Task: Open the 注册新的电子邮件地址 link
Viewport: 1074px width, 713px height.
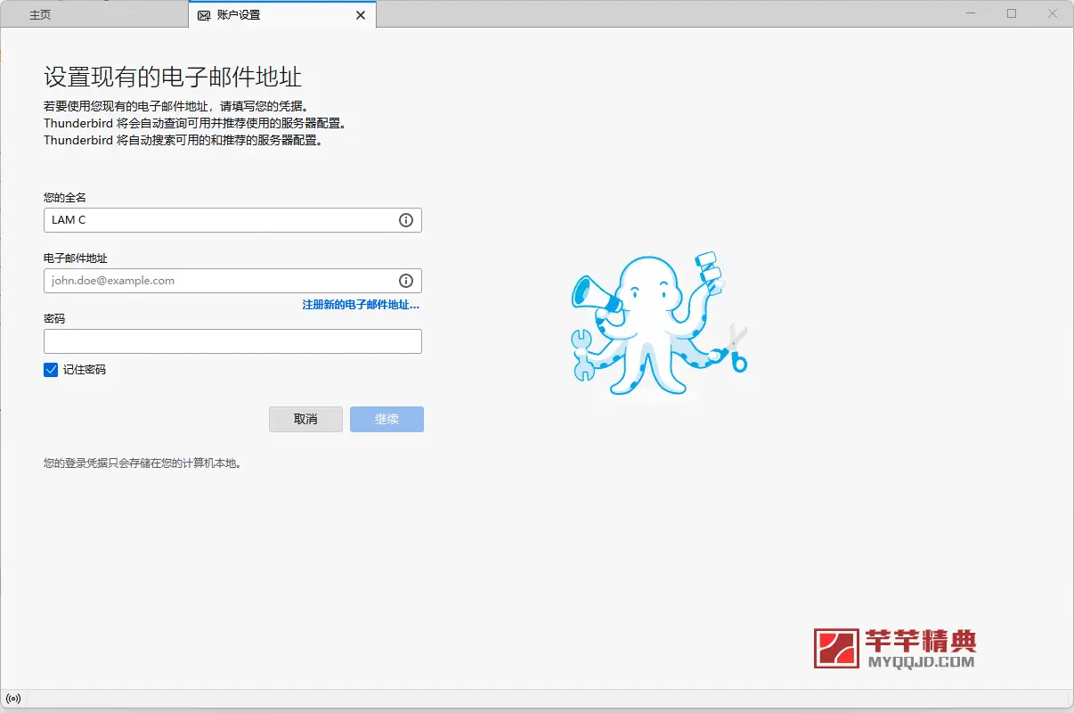Action: point(361,305)
